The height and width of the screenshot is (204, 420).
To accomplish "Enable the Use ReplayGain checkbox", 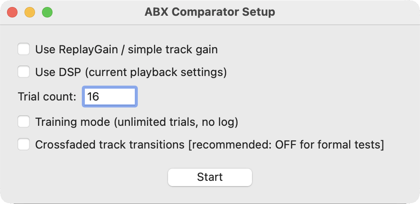I will click(x=24, y=49).
